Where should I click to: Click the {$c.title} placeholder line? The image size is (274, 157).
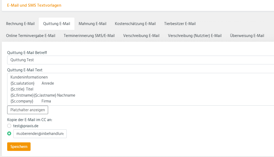[18, 89]
